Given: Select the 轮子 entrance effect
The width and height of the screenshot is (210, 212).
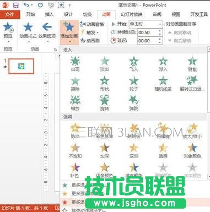Looking at the screenshot, I should tap(134, 83).
